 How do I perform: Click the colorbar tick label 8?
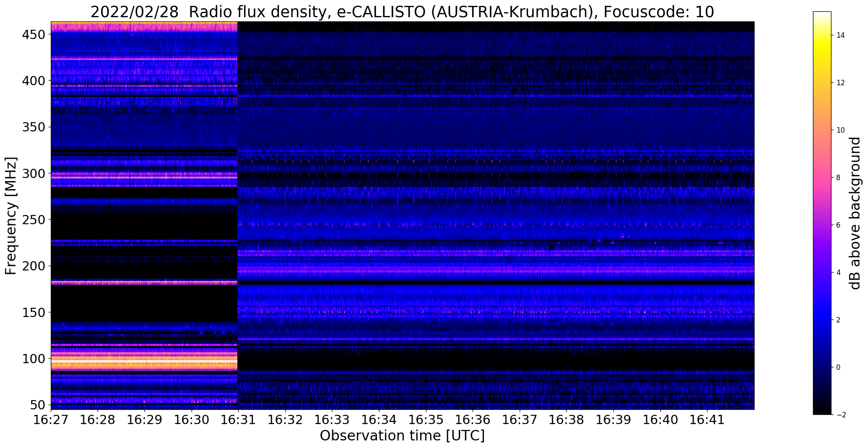point(839,178)
